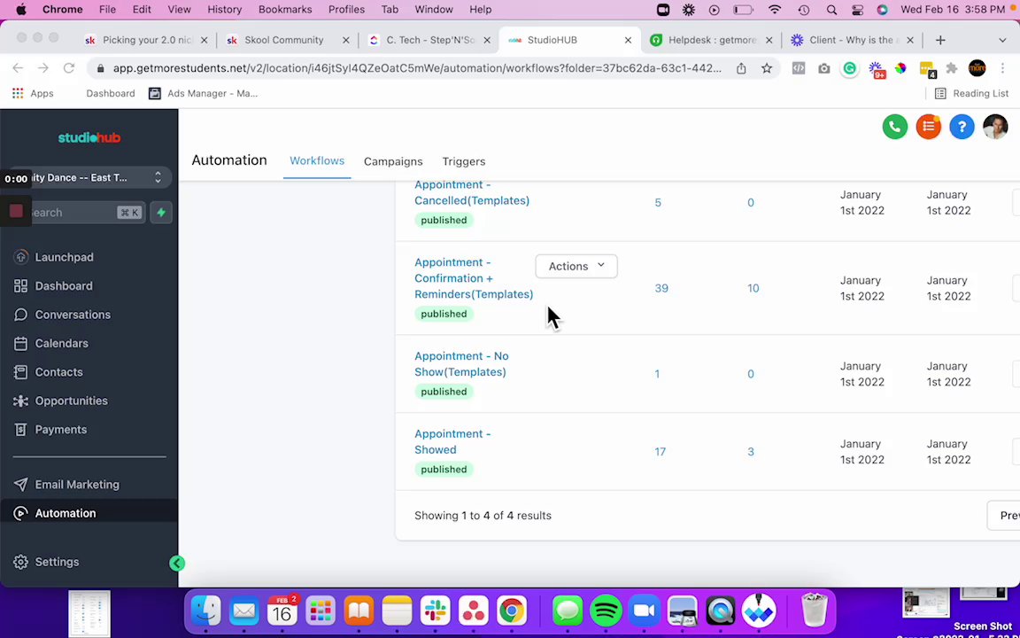Open the Ads Manager bookmark
The image size is (1020, 638).
pyautogui.click(x=203, y=94)
